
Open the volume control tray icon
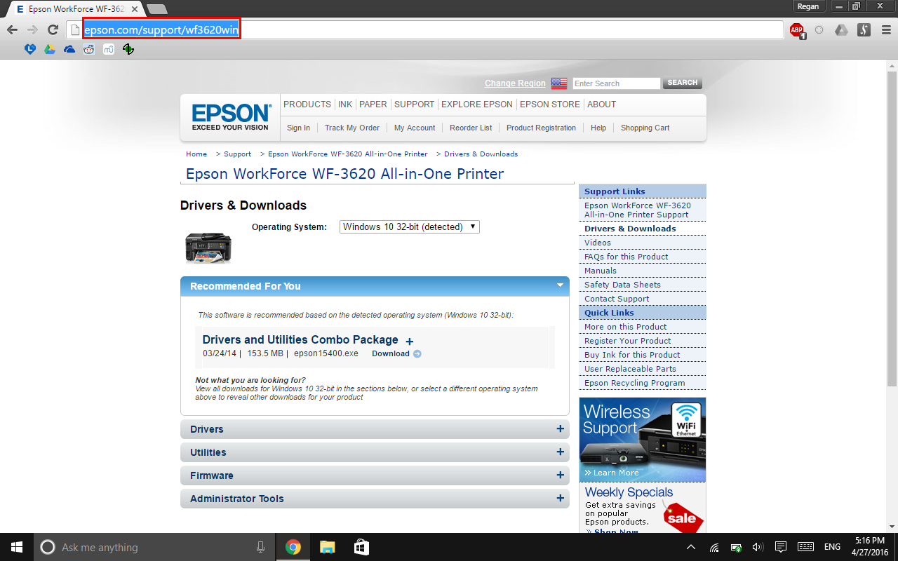point(758,547)
